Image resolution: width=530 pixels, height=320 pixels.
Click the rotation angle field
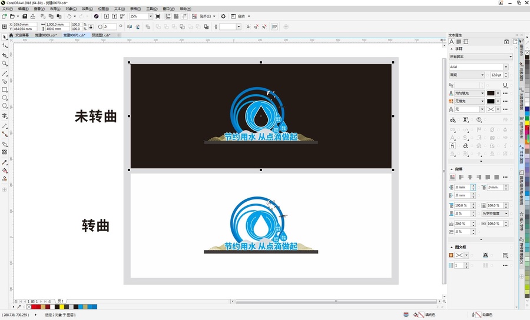click(110, 26)
